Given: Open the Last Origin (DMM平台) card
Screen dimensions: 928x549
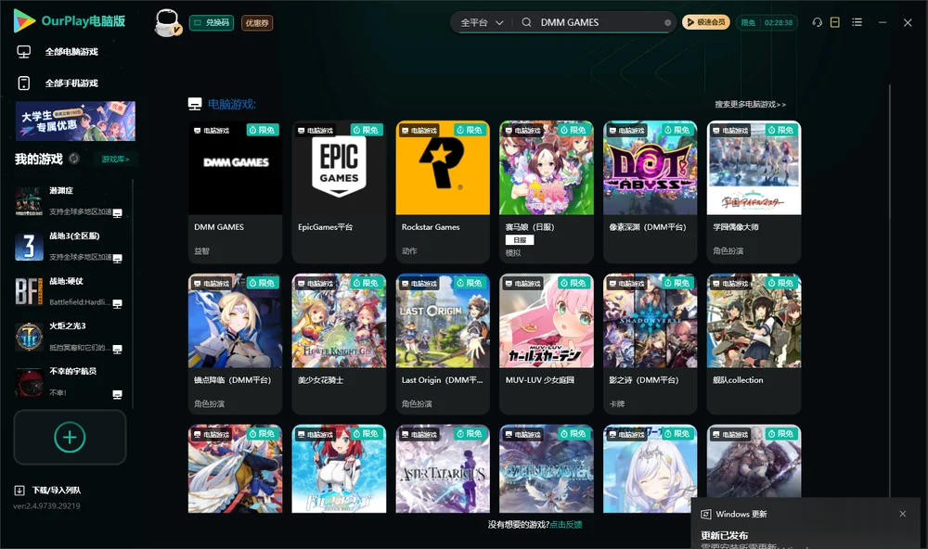Looking at the screenshot, I should 443,344.
